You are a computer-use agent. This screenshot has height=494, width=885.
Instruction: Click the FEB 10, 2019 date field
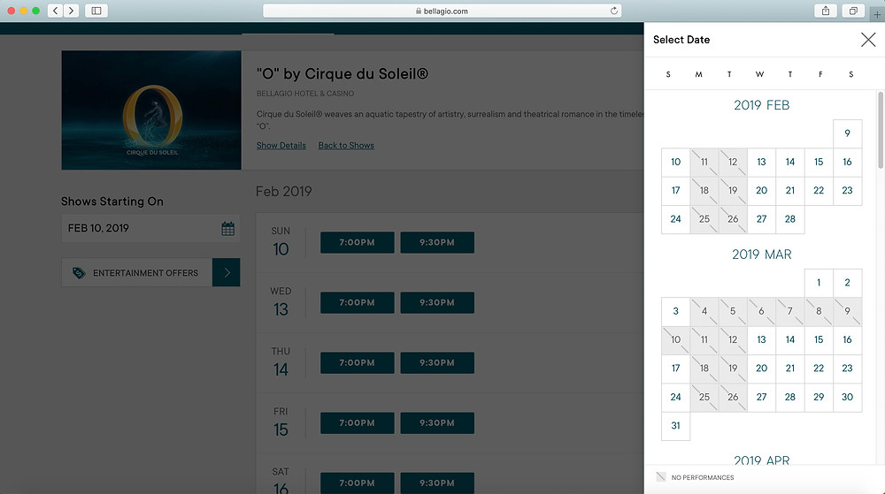coord(150,229)
